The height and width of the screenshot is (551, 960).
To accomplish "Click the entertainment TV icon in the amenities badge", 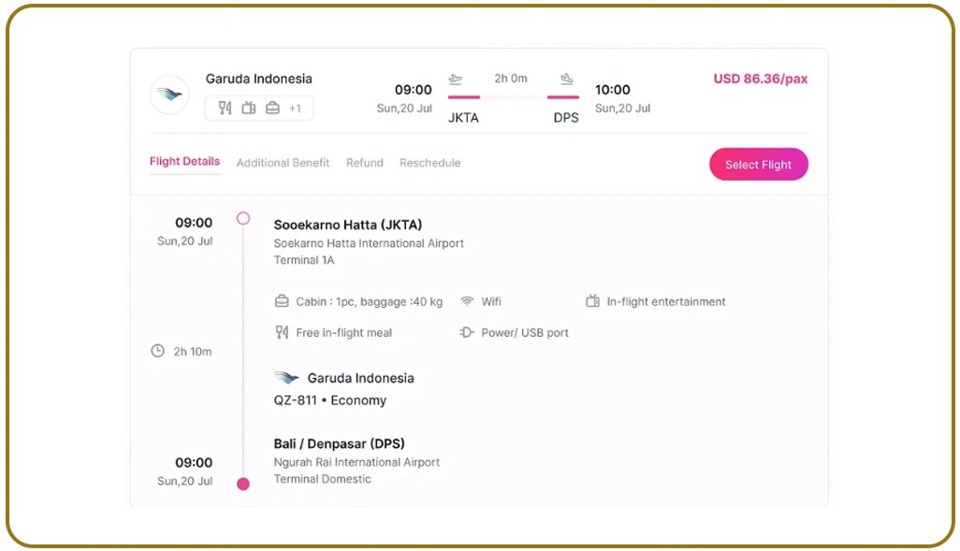I will pyautogui.click(x=249, y=109).
